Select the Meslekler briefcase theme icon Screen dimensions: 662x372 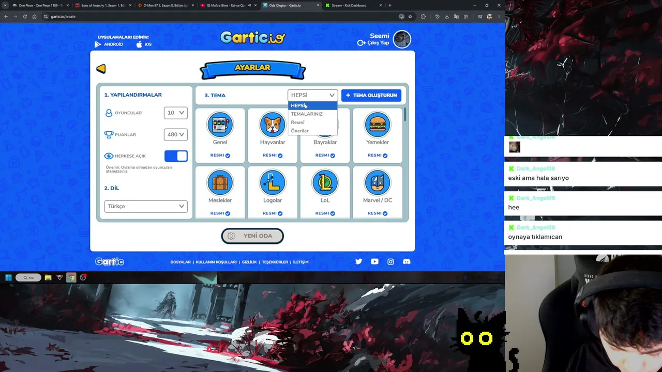(x=220, y=182)
